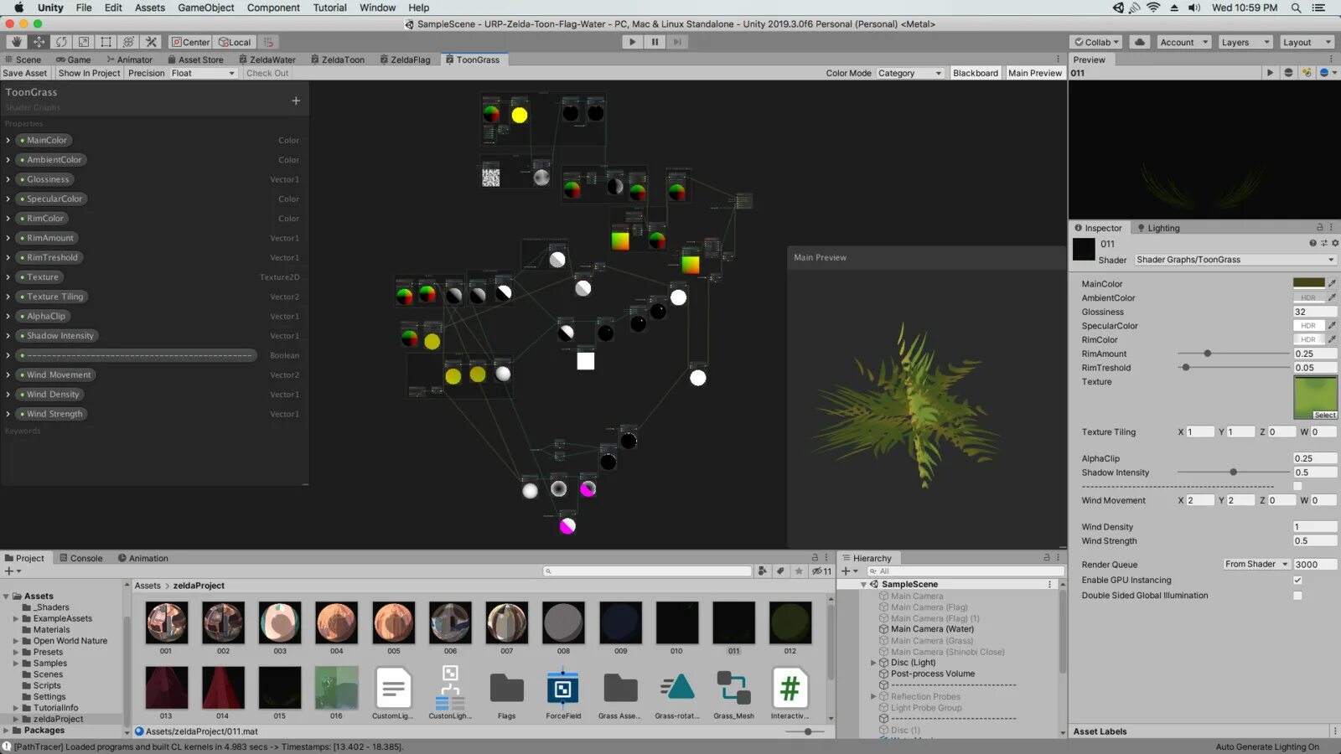Select the Hand tool in the toolbar
1341x754 pixels.
[17, 42]
